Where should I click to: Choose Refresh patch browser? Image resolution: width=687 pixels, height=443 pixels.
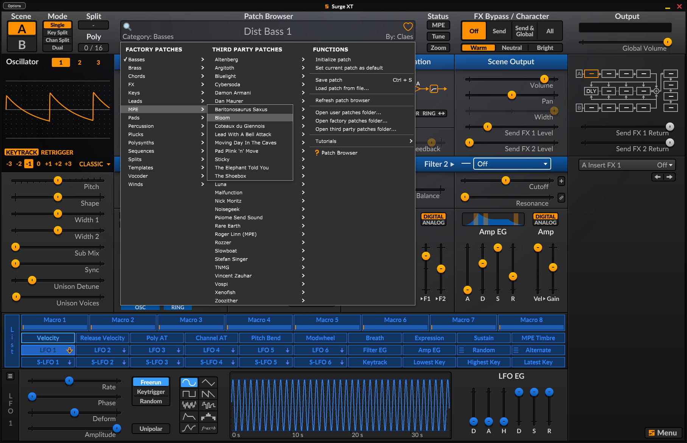click(x=363, y=100)
